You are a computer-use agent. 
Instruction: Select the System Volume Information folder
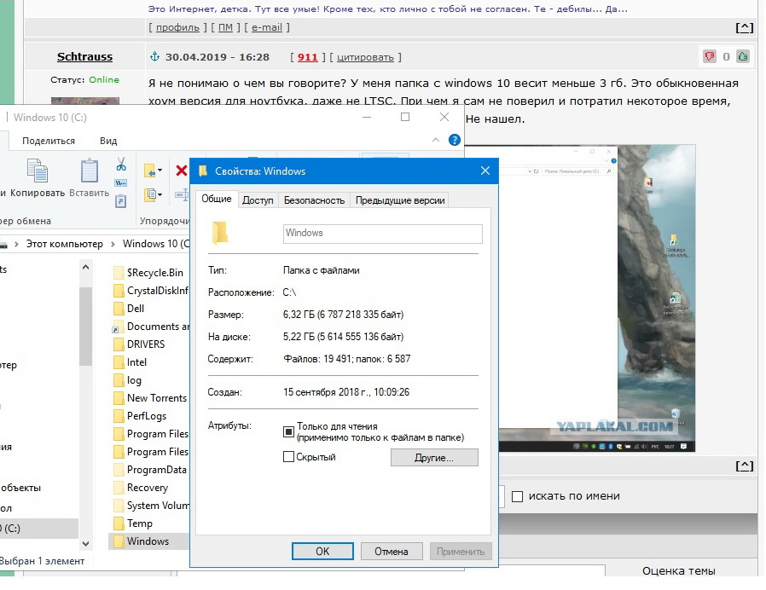150,506
